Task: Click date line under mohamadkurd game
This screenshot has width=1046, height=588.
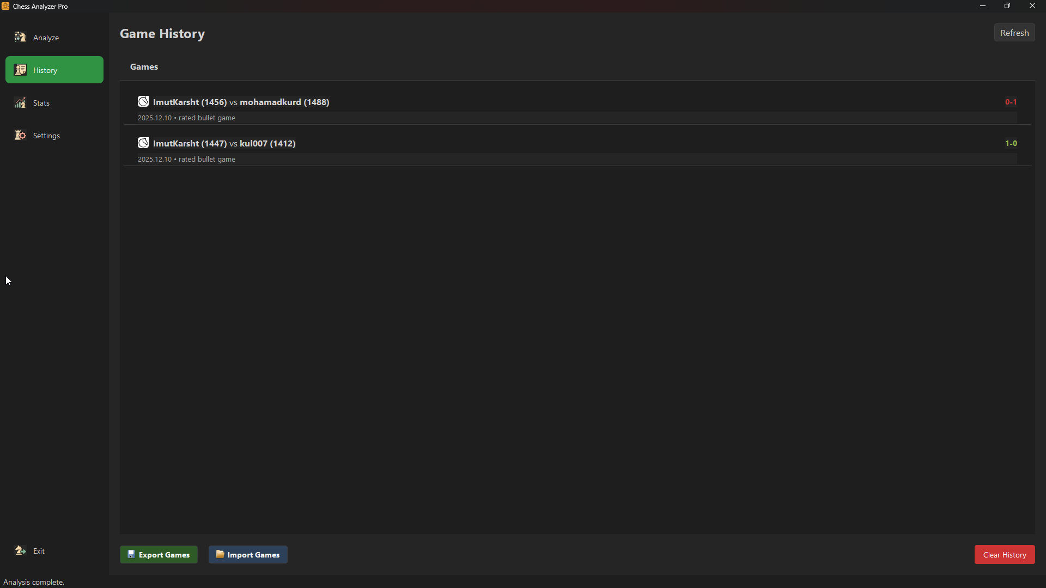Action: pos(186,118)
